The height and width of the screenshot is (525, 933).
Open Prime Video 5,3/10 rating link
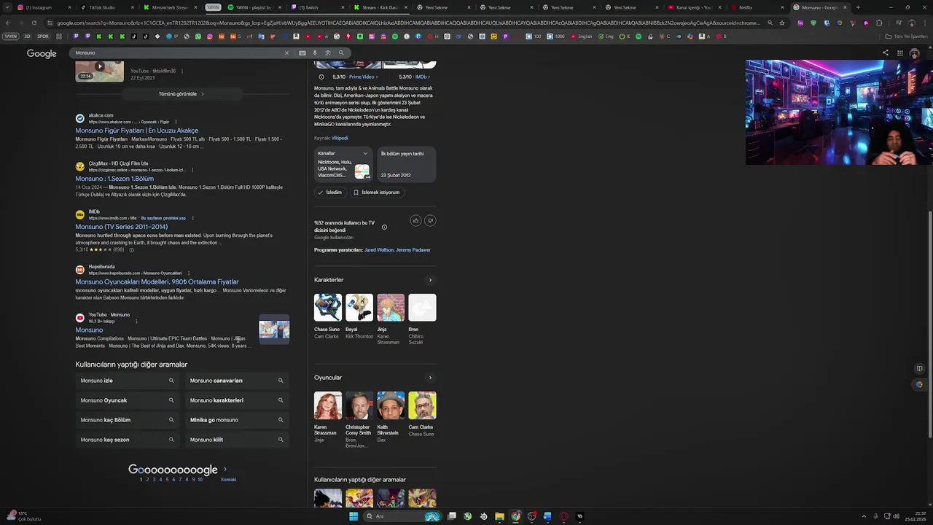(362, 77)
